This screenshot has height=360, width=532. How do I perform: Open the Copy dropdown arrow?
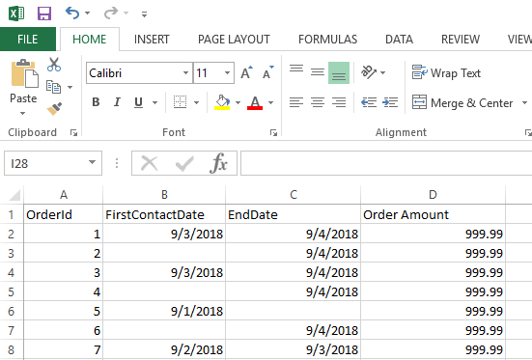point(70,87)
